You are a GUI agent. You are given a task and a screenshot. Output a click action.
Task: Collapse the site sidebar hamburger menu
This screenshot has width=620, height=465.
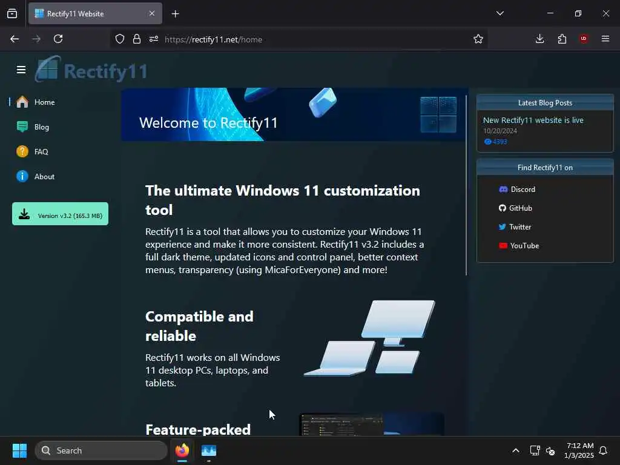point(21,70)
